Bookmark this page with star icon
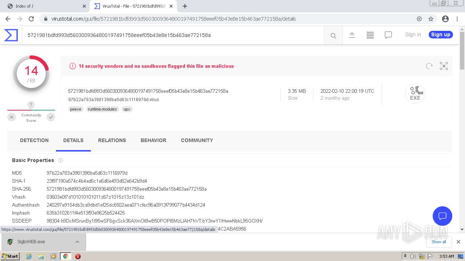The width and height of the screenshot is (465, 261). tap(431, 19)
